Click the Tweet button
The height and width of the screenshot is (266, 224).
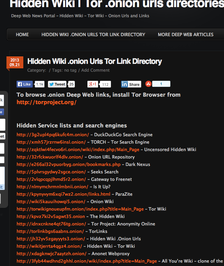pos(57,84)
